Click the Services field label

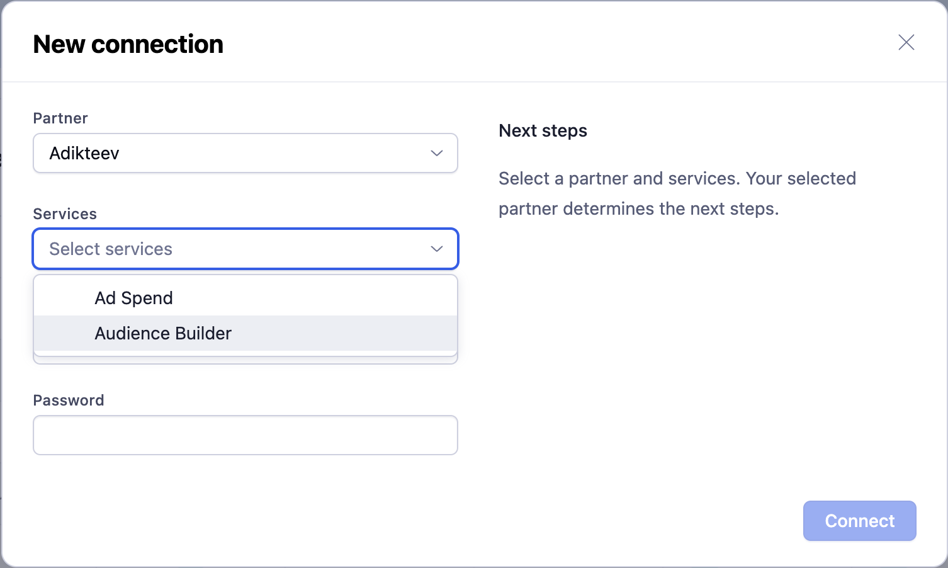pos(65,214)
